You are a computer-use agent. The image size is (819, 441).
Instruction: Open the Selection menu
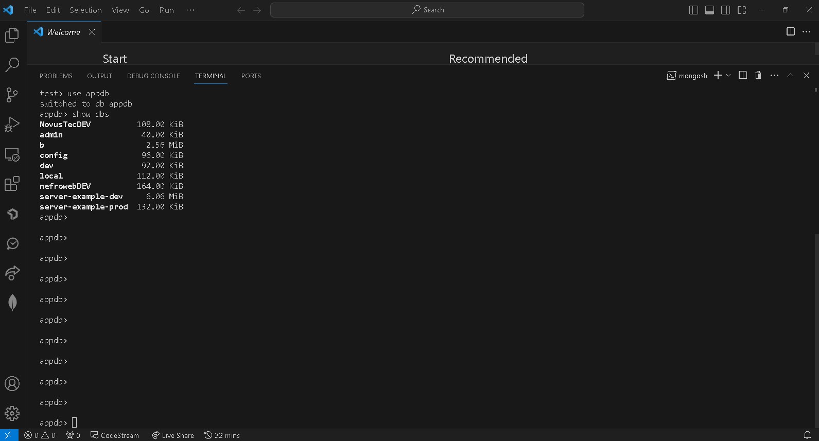85,10
